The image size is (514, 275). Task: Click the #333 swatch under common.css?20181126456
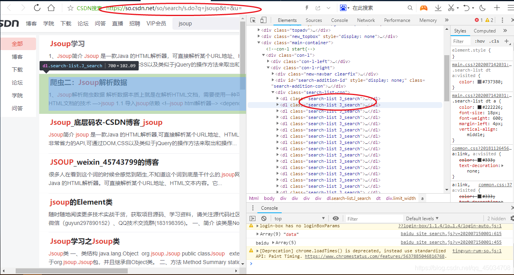click(x=479, y=160)
